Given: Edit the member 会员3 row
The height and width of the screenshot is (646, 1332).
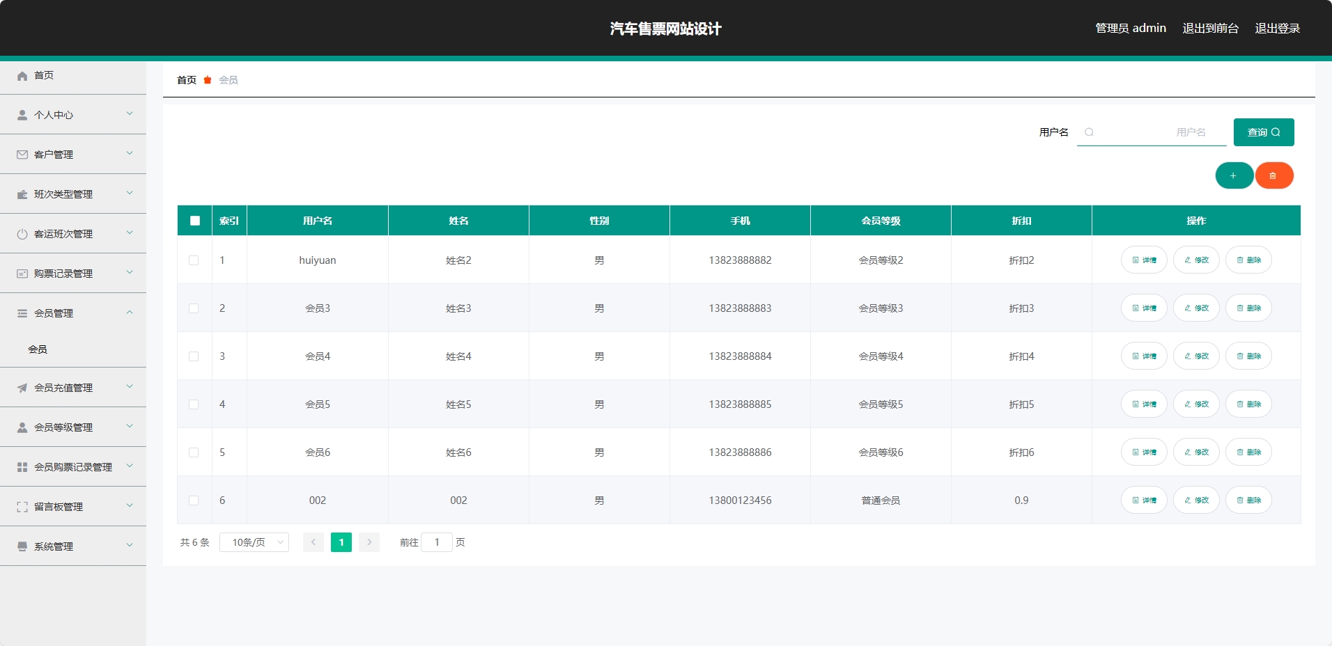Looking at the screenshot, I should click(1195, 308).
